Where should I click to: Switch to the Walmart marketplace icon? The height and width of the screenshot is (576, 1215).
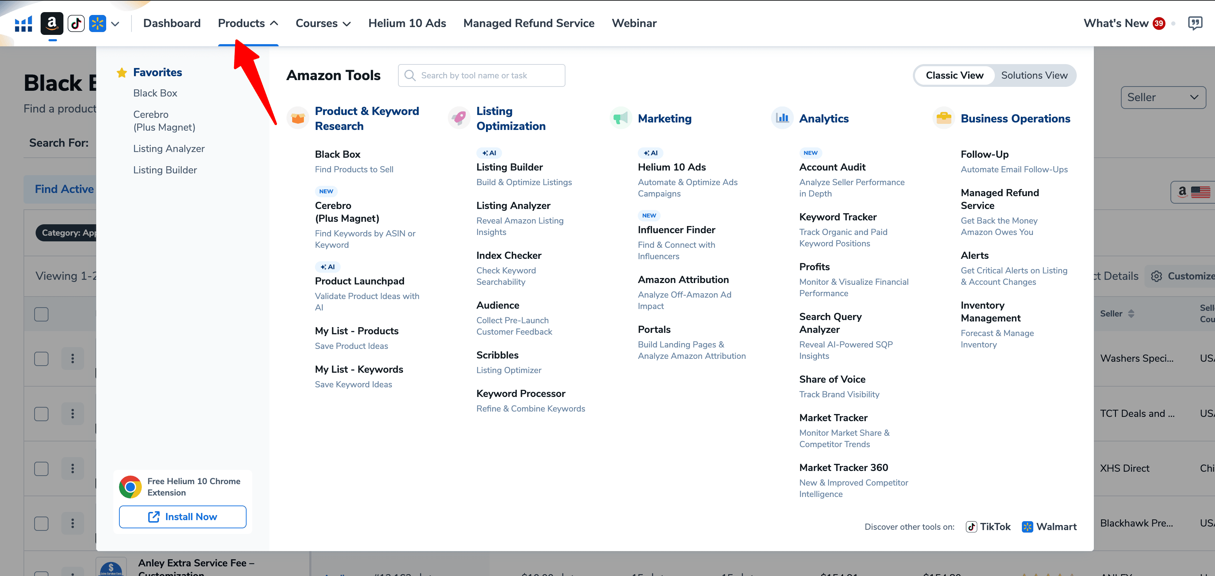click(98, 23)
